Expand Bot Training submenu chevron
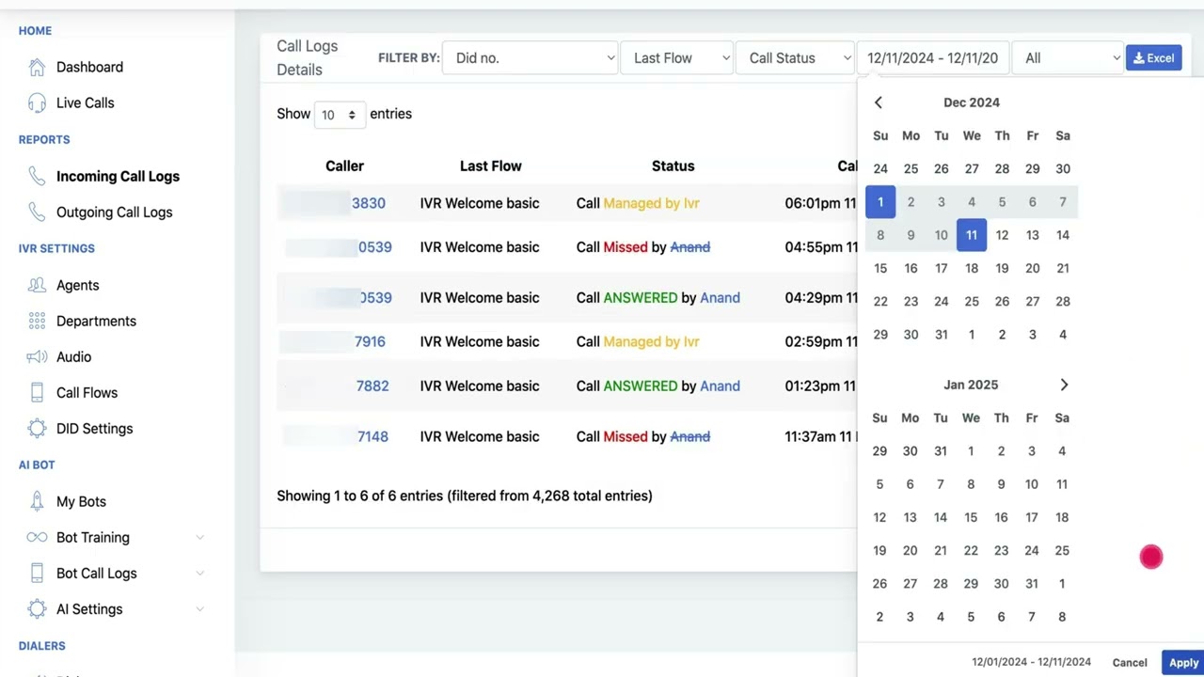 (199, 537)
